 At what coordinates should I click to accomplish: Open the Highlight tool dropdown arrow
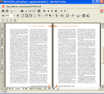tap(81, 16)
